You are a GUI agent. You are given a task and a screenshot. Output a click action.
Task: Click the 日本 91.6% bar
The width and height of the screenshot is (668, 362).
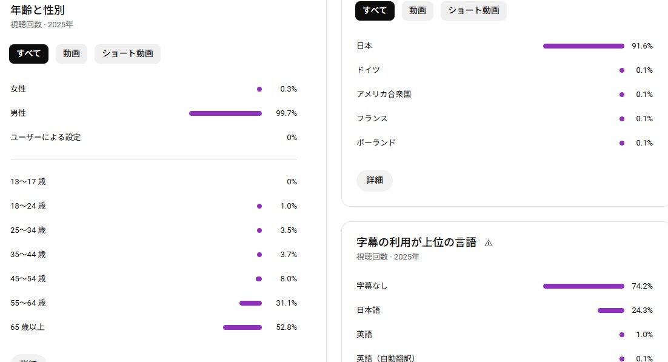coord(584,46)
